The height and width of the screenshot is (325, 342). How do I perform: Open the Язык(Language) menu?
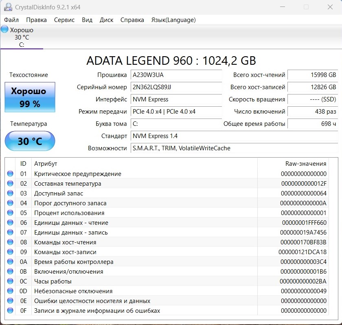pos(173,20)
